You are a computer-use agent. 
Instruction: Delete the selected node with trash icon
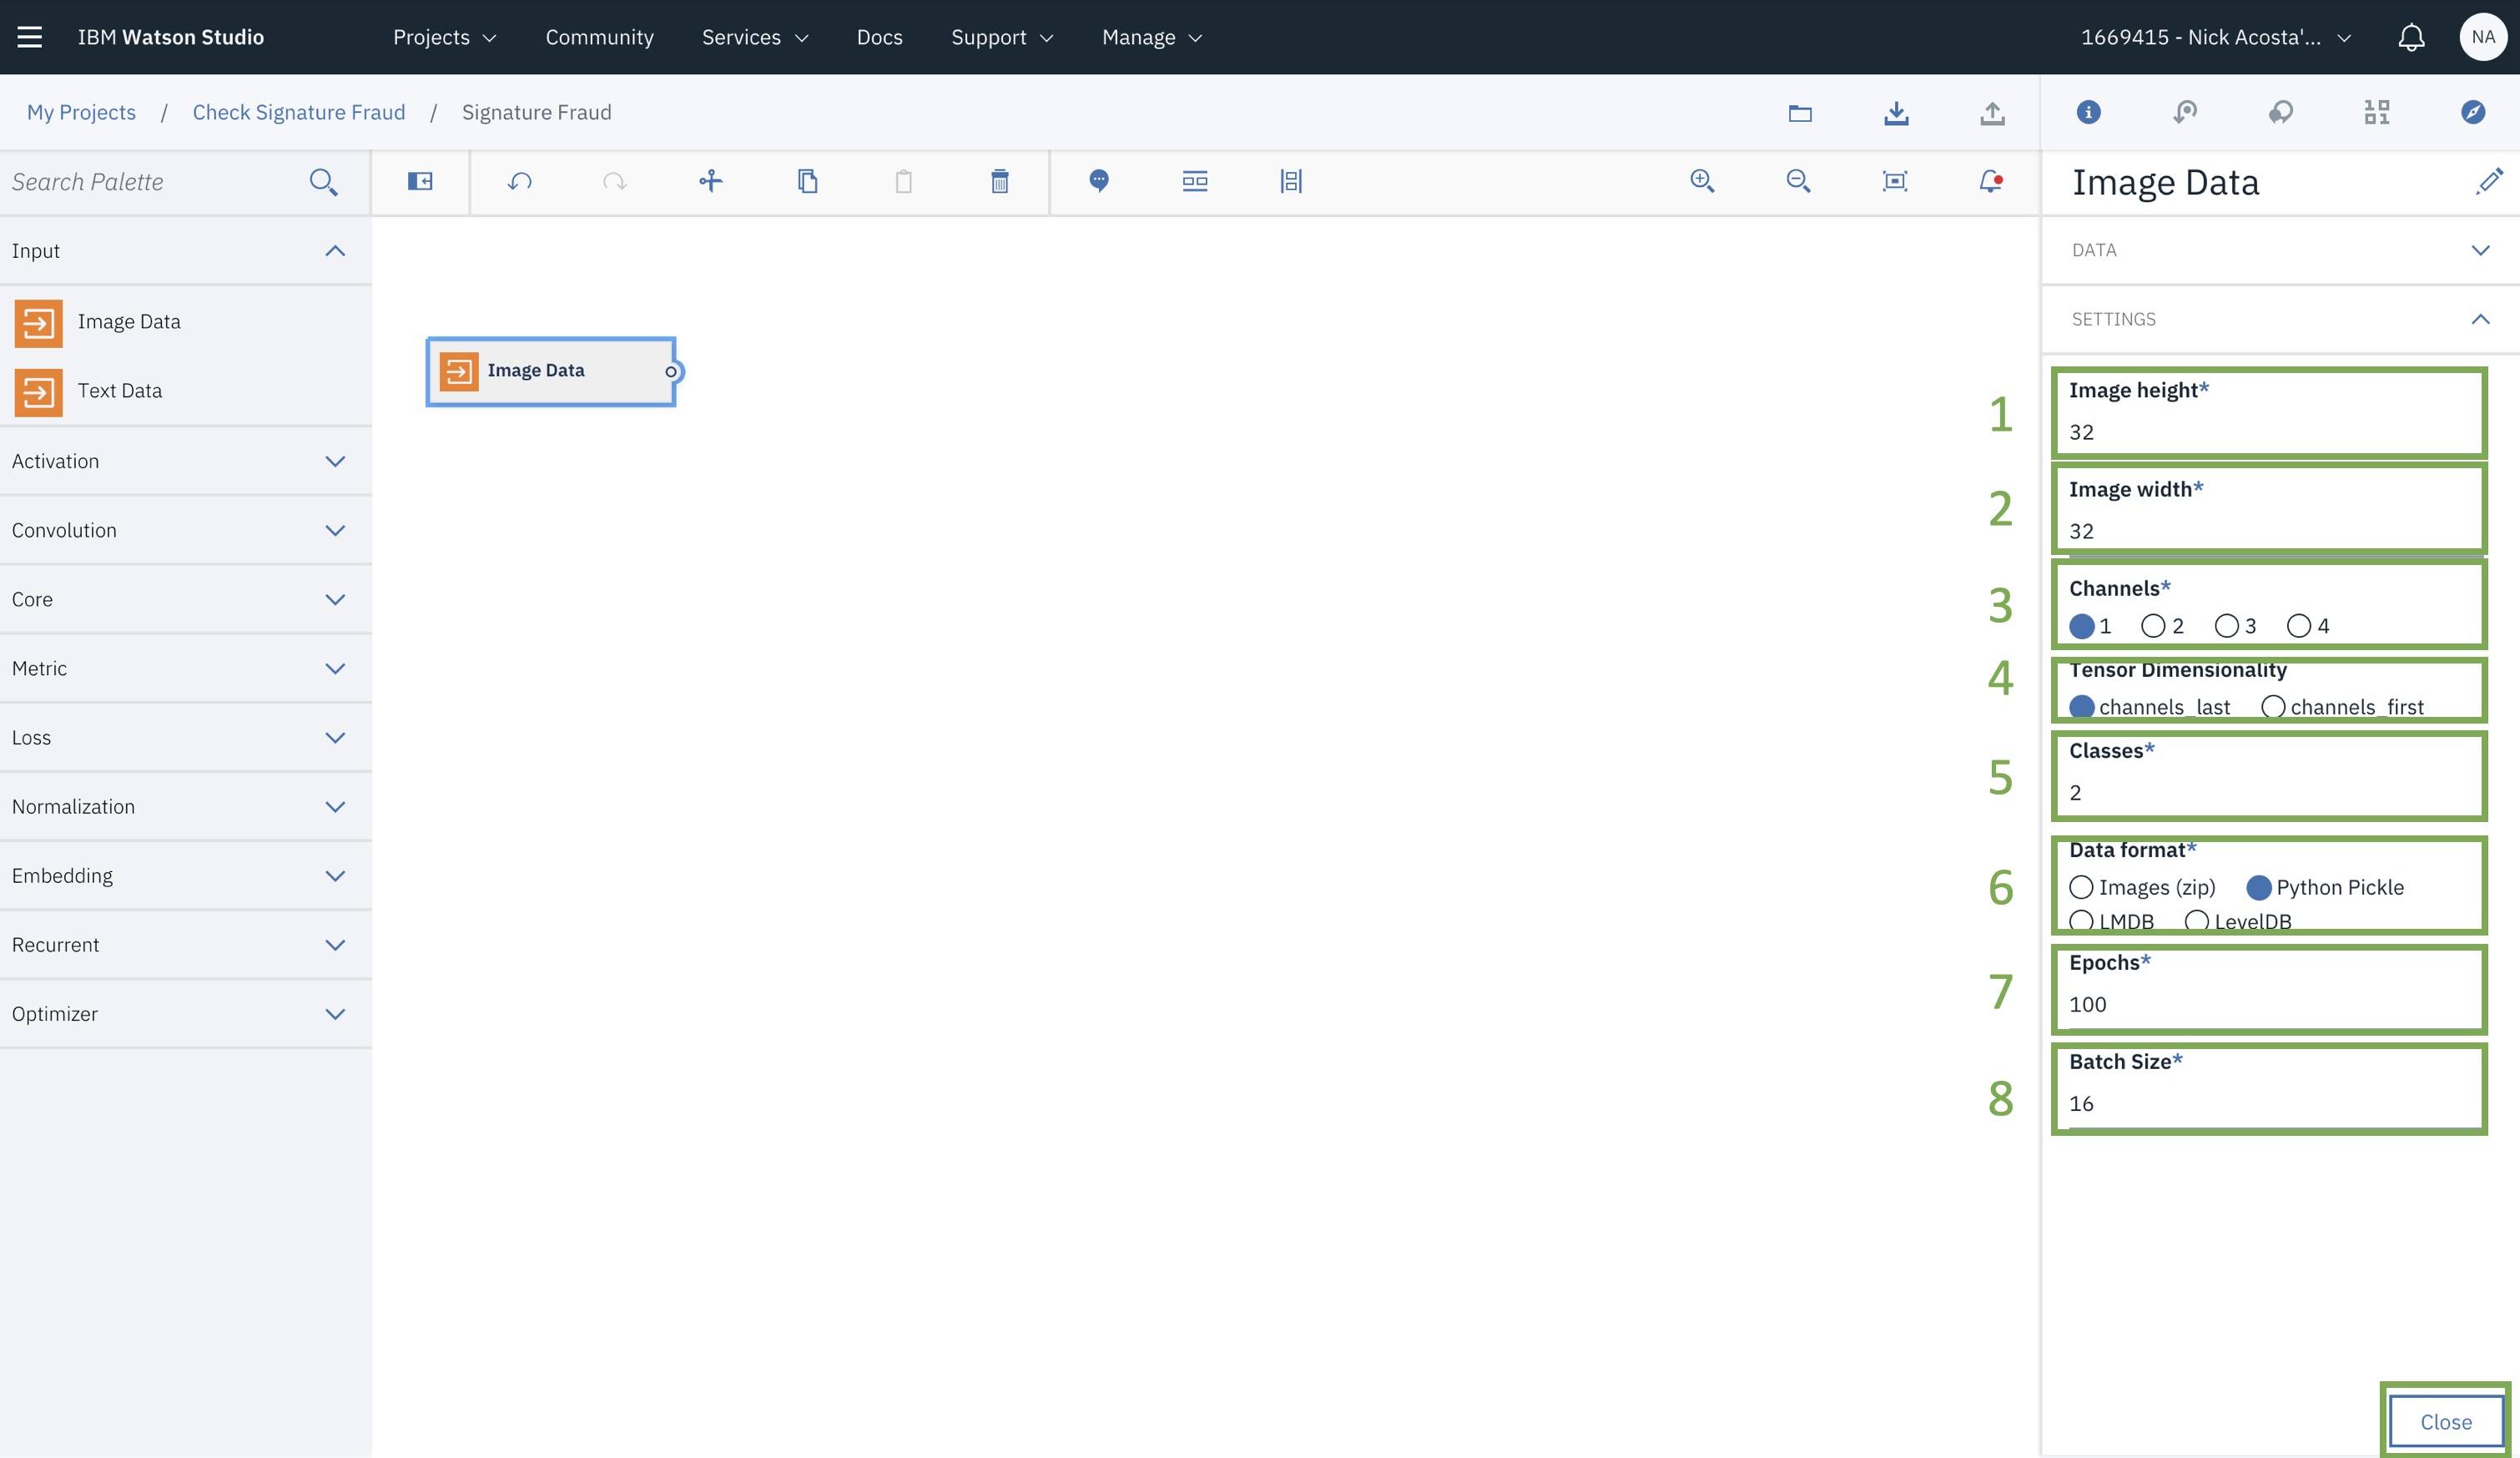[999, 181]
